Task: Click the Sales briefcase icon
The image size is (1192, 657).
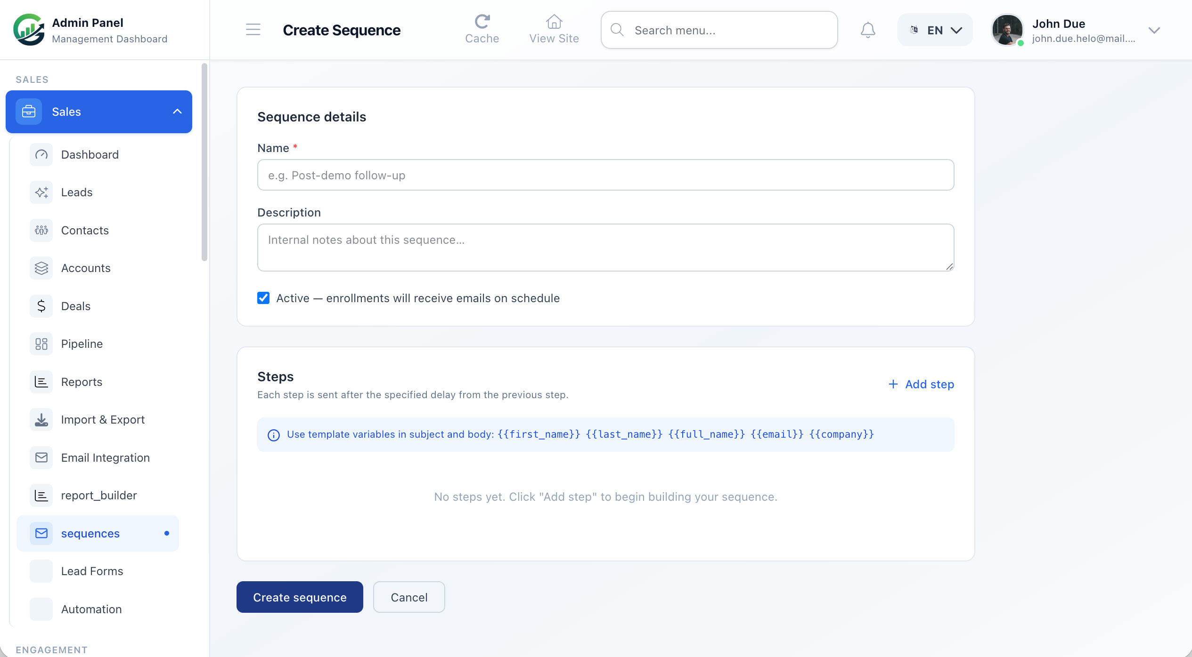Action: [29, 112]
